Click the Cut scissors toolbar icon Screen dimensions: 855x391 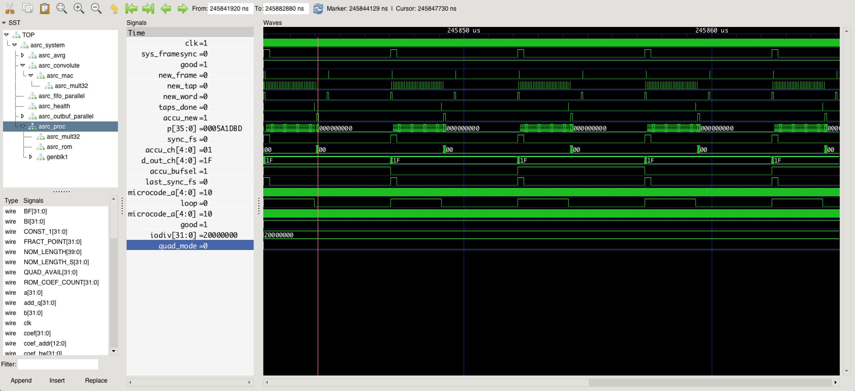(10, 8)
